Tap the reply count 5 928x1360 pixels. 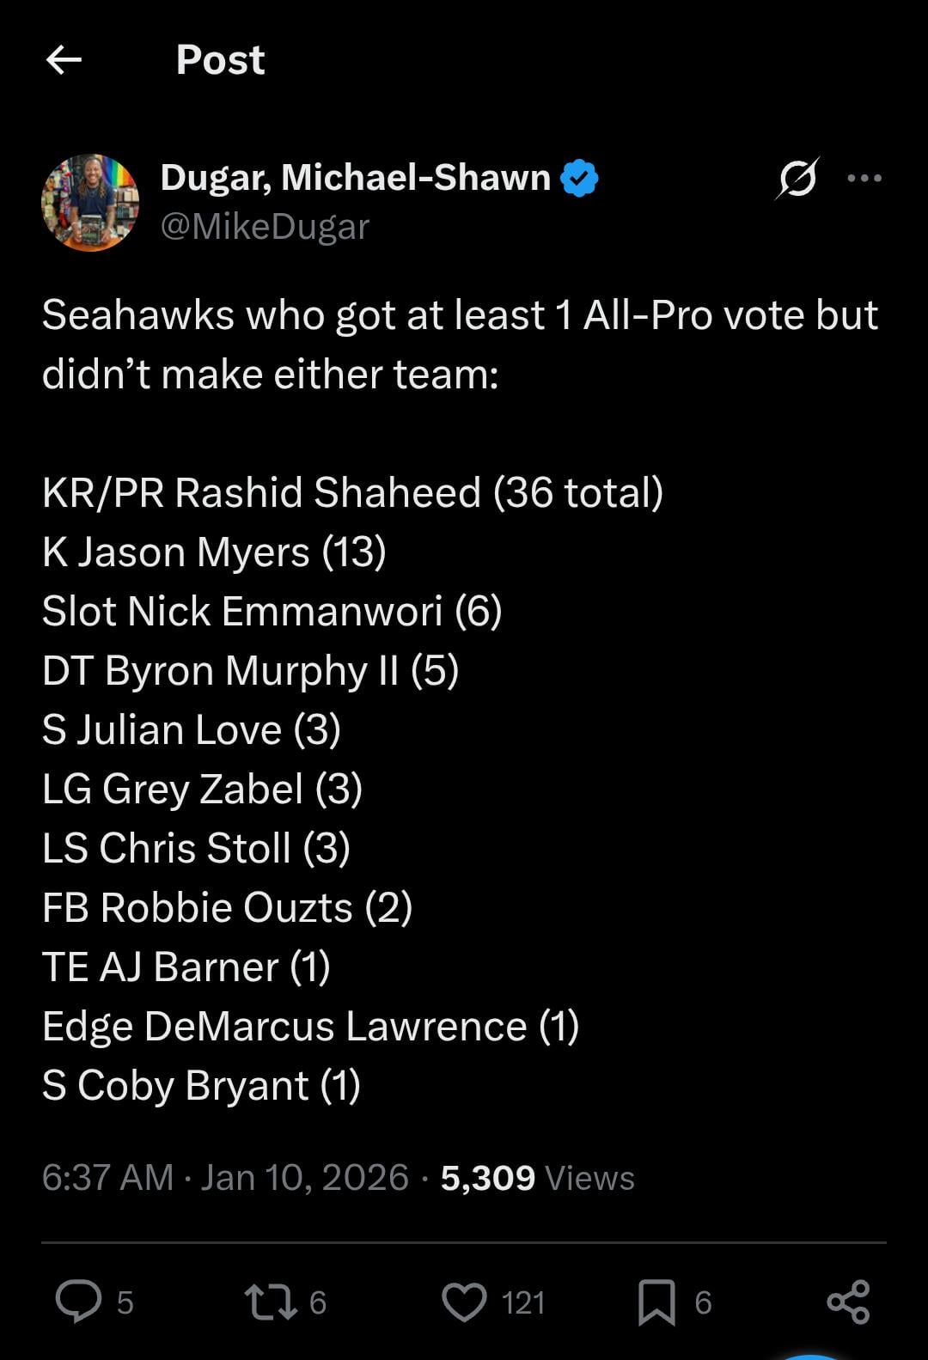(125, 1302)
